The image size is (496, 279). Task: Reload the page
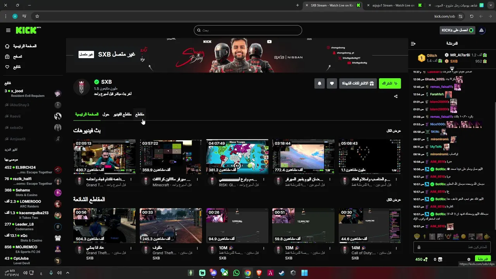point(472,16)
